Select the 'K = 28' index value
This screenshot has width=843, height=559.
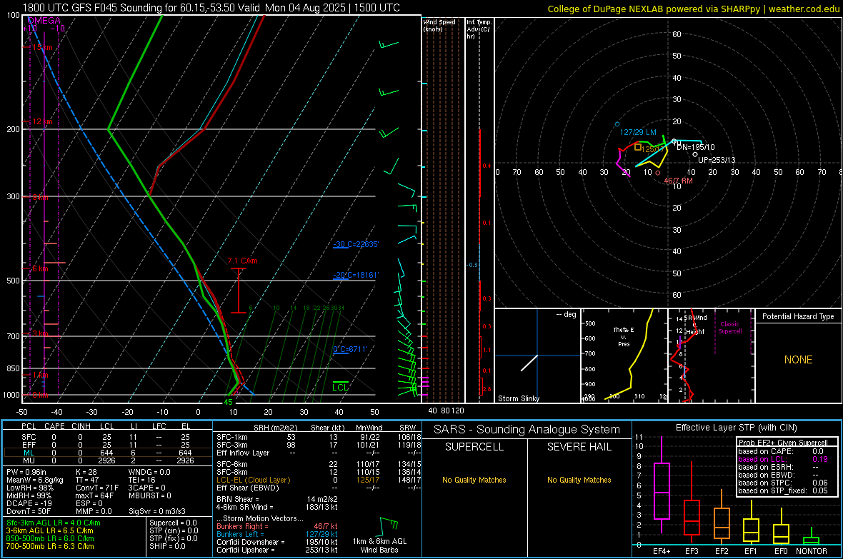point(86,472)
